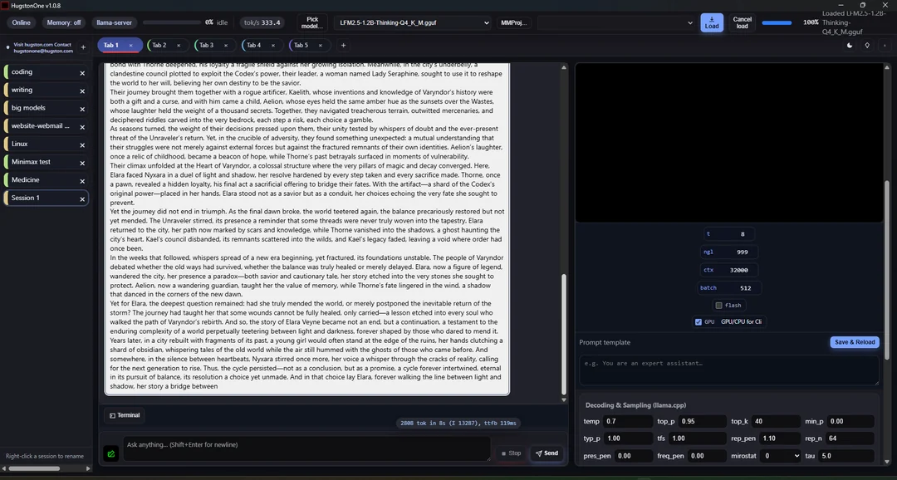The height and width of the screenshot is (480, 897).
Task: Open the Linux session
Action: [47, 144]
